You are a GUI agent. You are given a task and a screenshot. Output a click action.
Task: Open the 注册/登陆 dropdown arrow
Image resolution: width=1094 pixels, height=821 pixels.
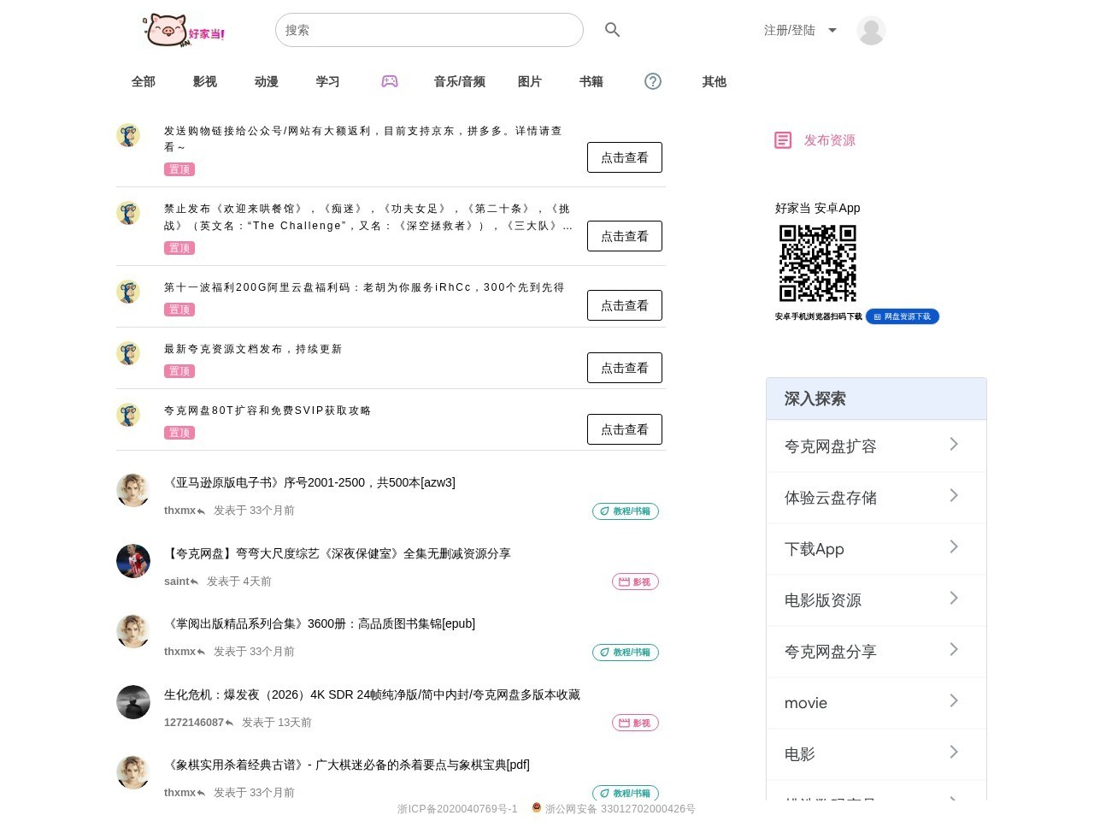[832, 30]
